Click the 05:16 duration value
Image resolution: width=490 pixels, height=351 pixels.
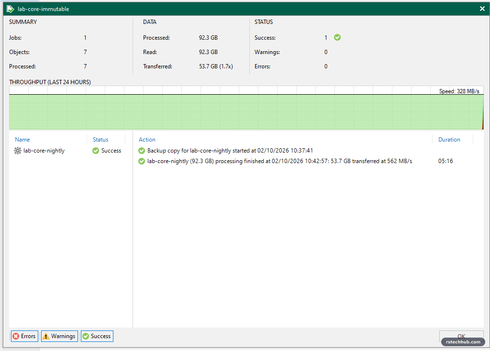(445, 161)
